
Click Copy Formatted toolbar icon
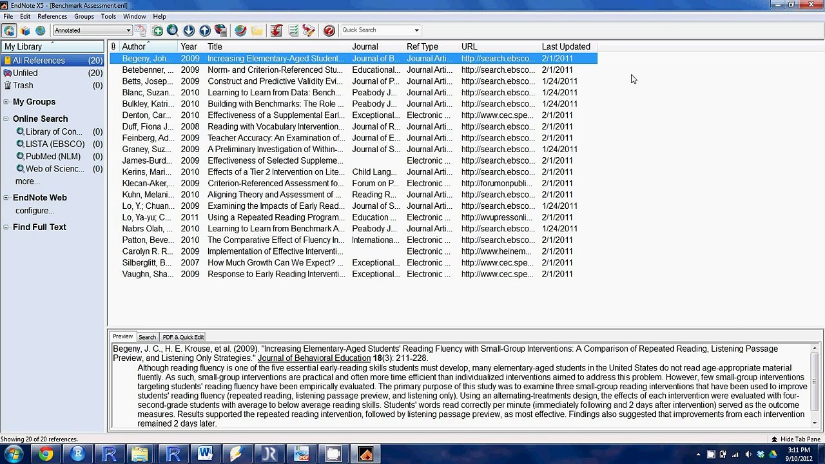pos(141,30)
